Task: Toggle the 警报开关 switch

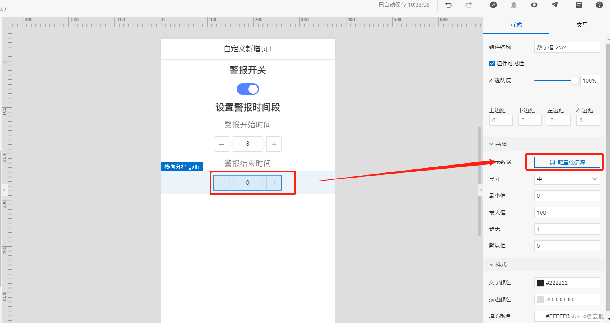Action: tap(248, 89)
